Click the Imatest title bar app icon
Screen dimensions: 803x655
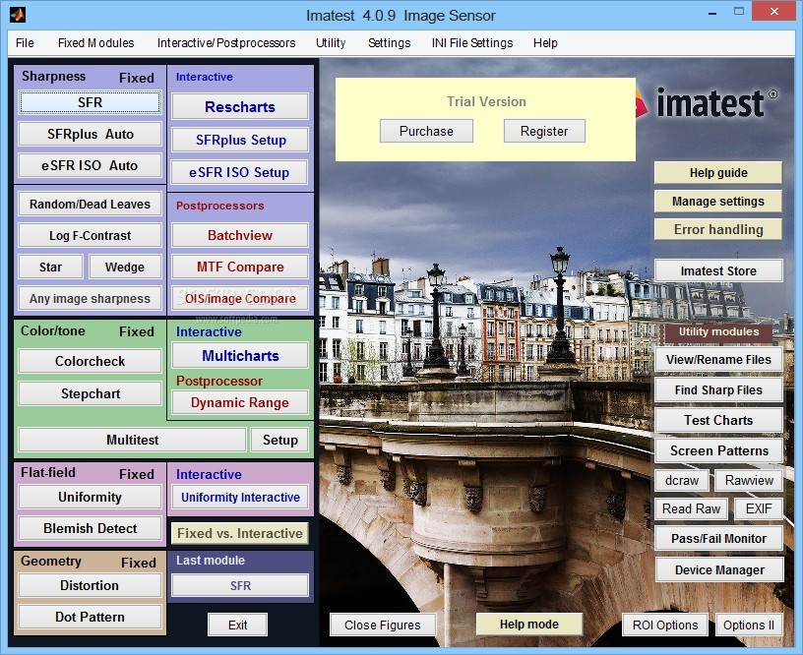coord(18,16)
